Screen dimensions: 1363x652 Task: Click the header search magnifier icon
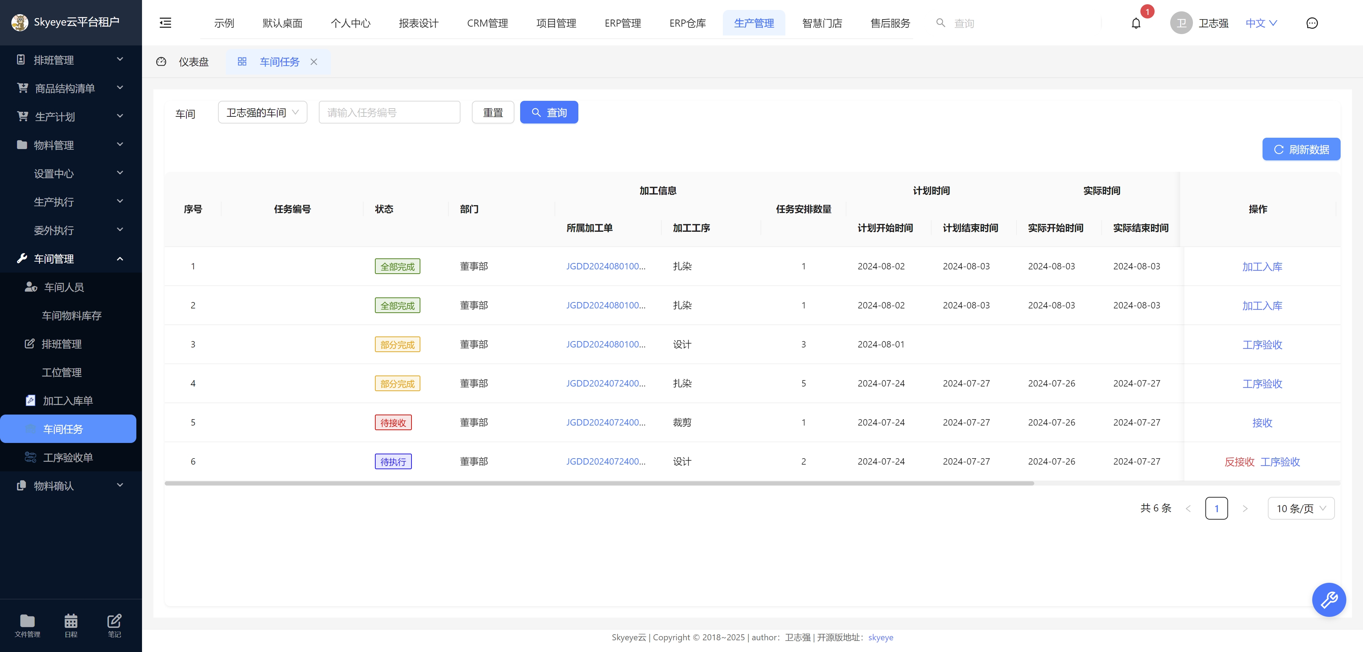click(940, 23)
